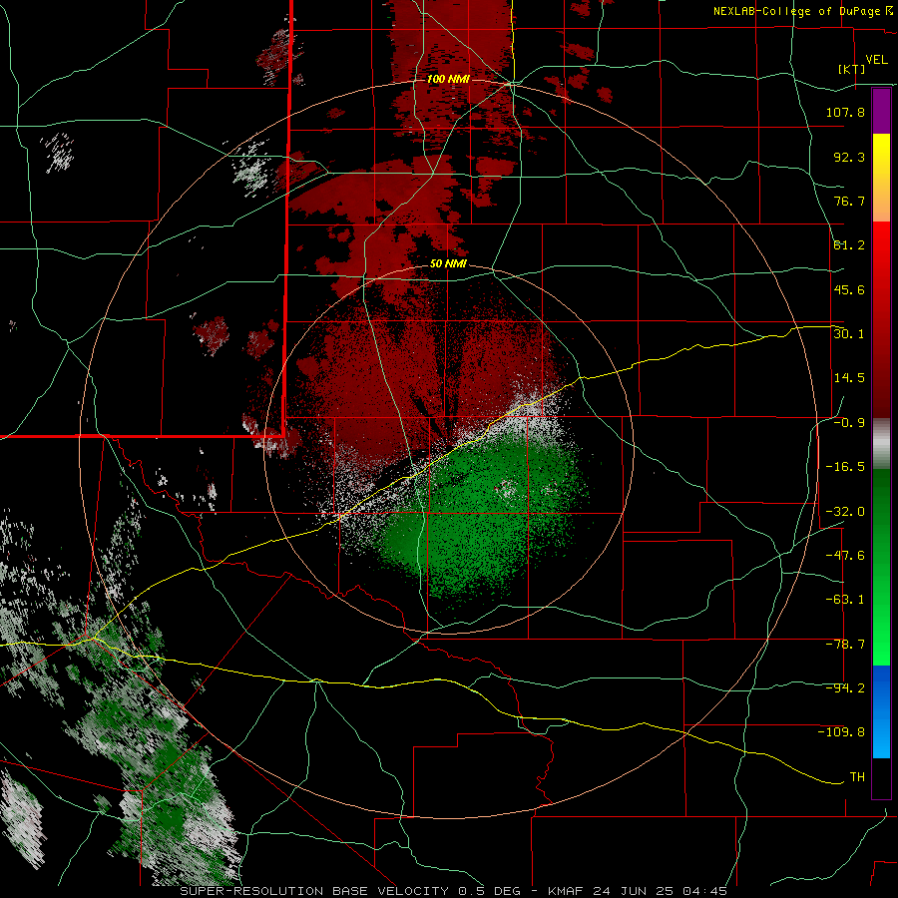Click the -32.0 velocity scale value
The width and height of the screenshot is (898, 898).
click(x=845, y=512)
